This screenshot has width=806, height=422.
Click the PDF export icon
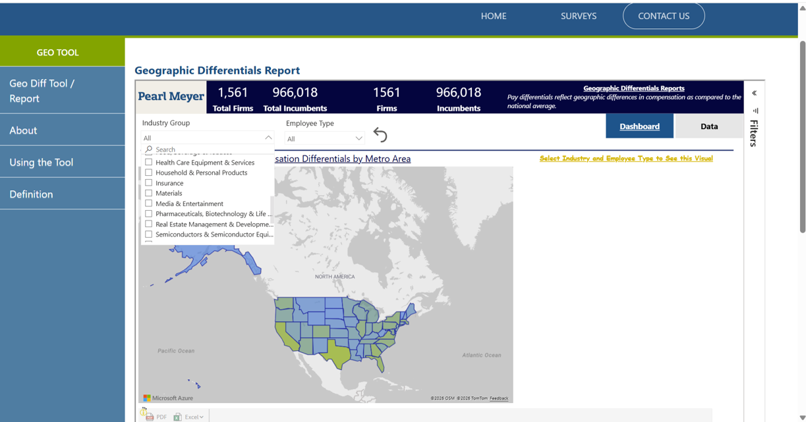150,417
